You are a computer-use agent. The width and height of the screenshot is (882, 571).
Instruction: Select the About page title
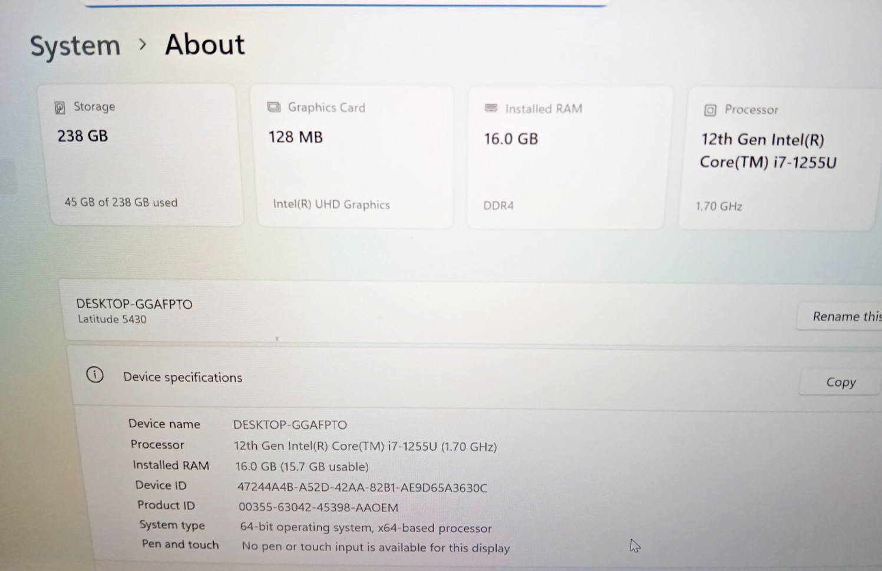pos(204,45)
